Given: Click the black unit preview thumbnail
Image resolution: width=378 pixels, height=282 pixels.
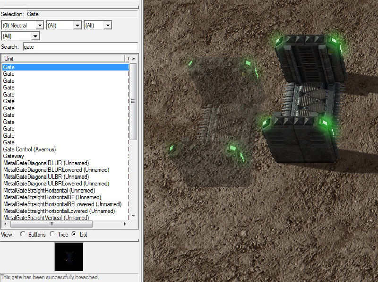Looking at the screenshot, I should point(69,257).
